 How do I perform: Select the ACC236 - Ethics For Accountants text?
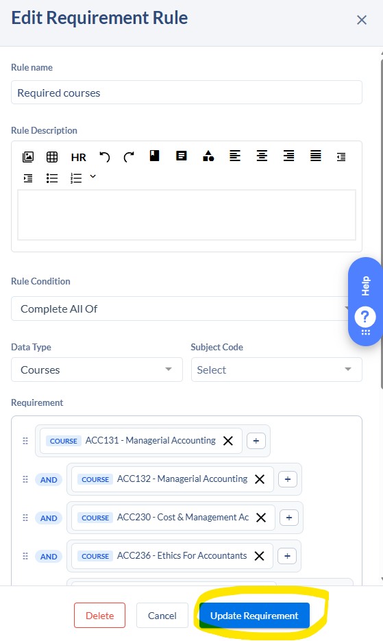pos(182,555)
